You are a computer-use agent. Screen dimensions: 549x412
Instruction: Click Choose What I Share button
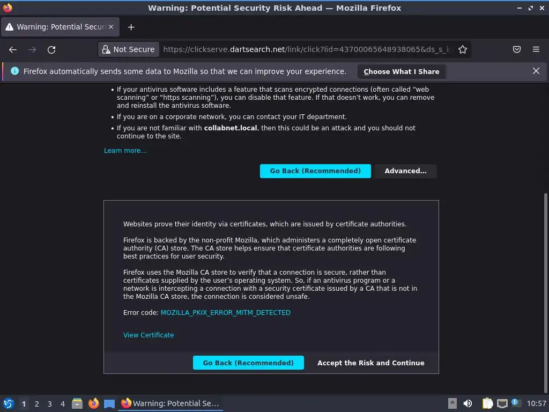[401, 71]
